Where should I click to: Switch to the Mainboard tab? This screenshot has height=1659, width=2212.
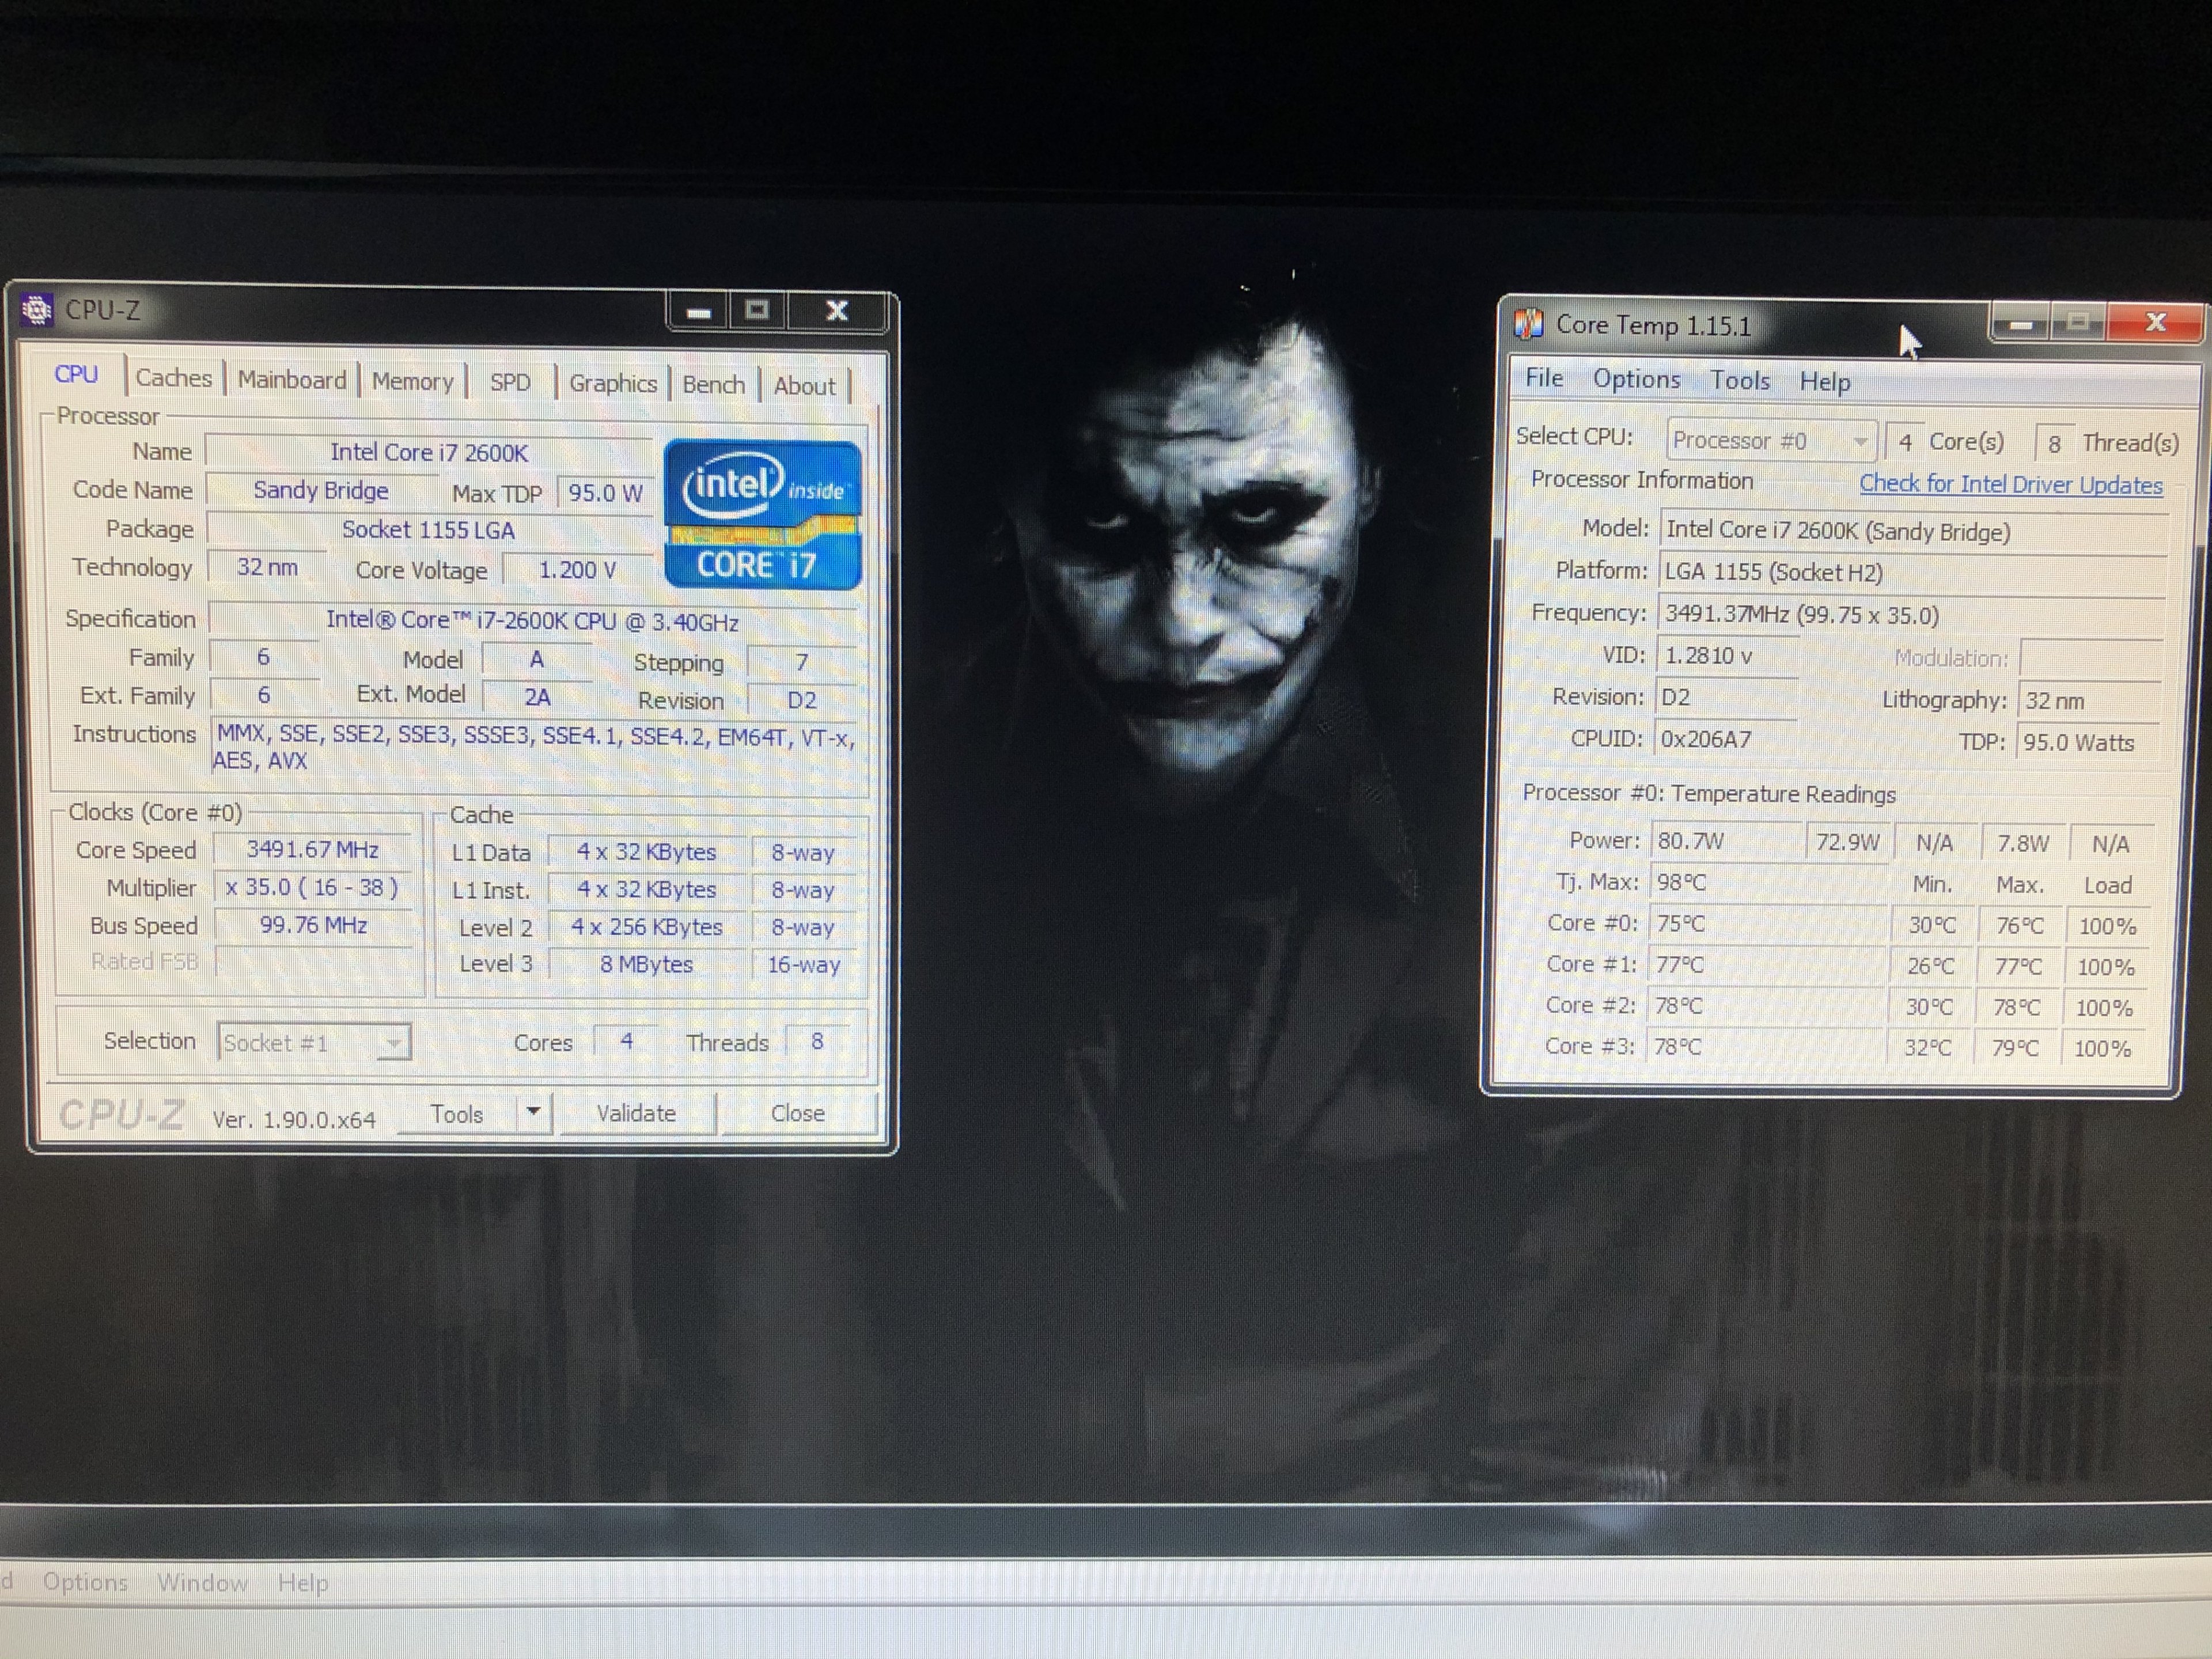click(292, 380)
